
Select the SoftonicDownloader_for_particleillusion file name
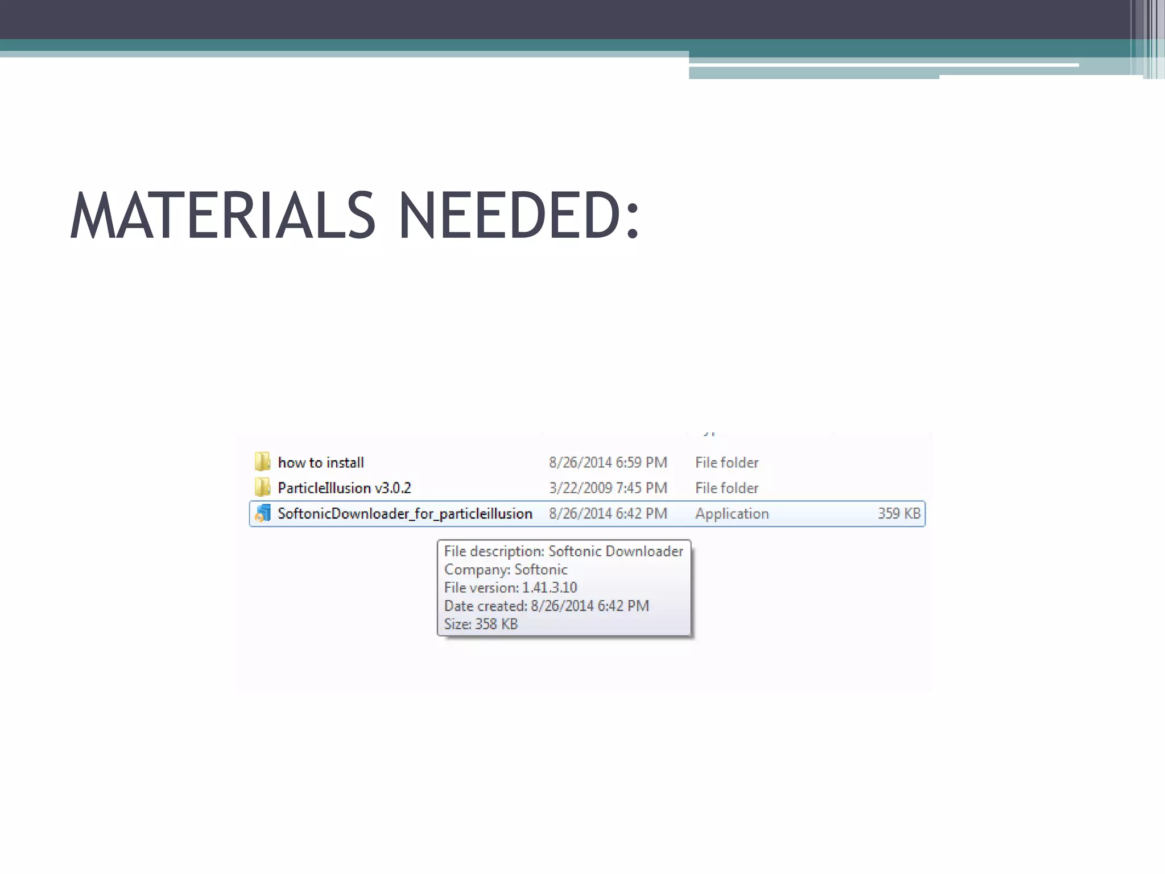coord(404,514)
